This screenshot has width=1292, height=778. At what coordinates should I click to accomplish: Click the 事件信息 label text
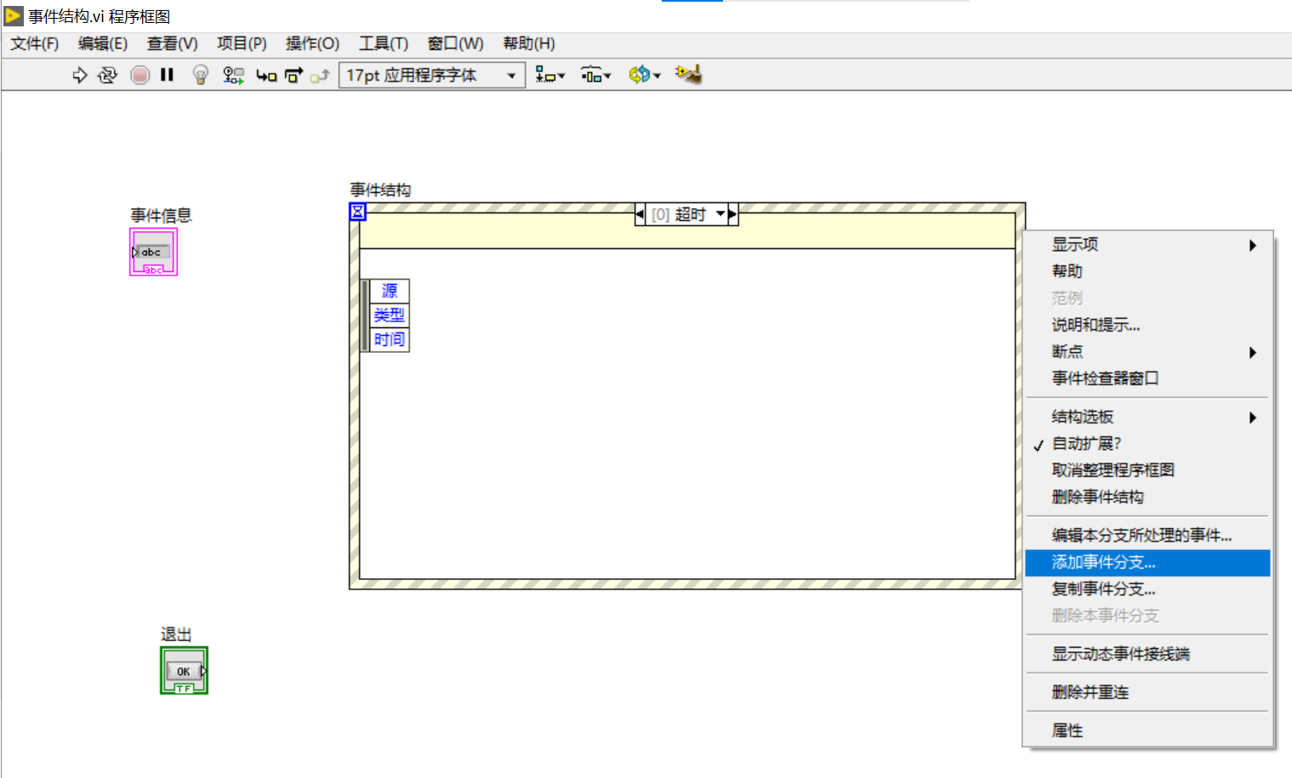pyautogui.click(x=161, y=215)
